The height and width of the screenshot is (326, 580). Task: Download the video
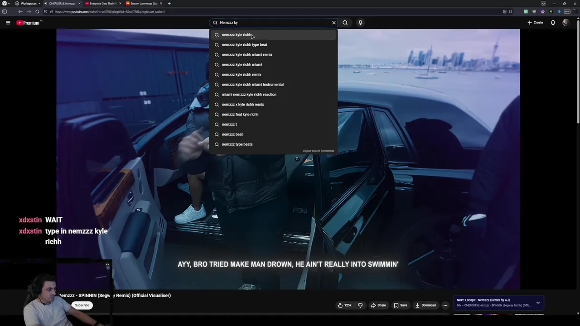pyautogui.click(x=425, y=305)
